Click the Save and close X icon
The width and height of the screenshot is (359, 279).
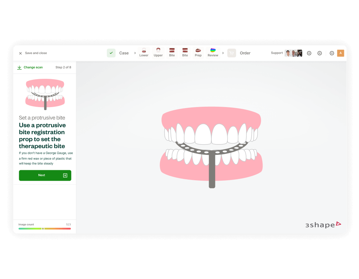pyautogui.click(x=20, y=53)
